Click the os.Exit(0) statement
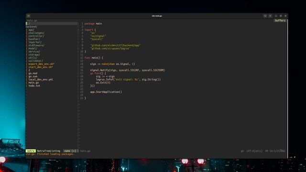This screenshot has width=306, height=172. pos(103,83)
